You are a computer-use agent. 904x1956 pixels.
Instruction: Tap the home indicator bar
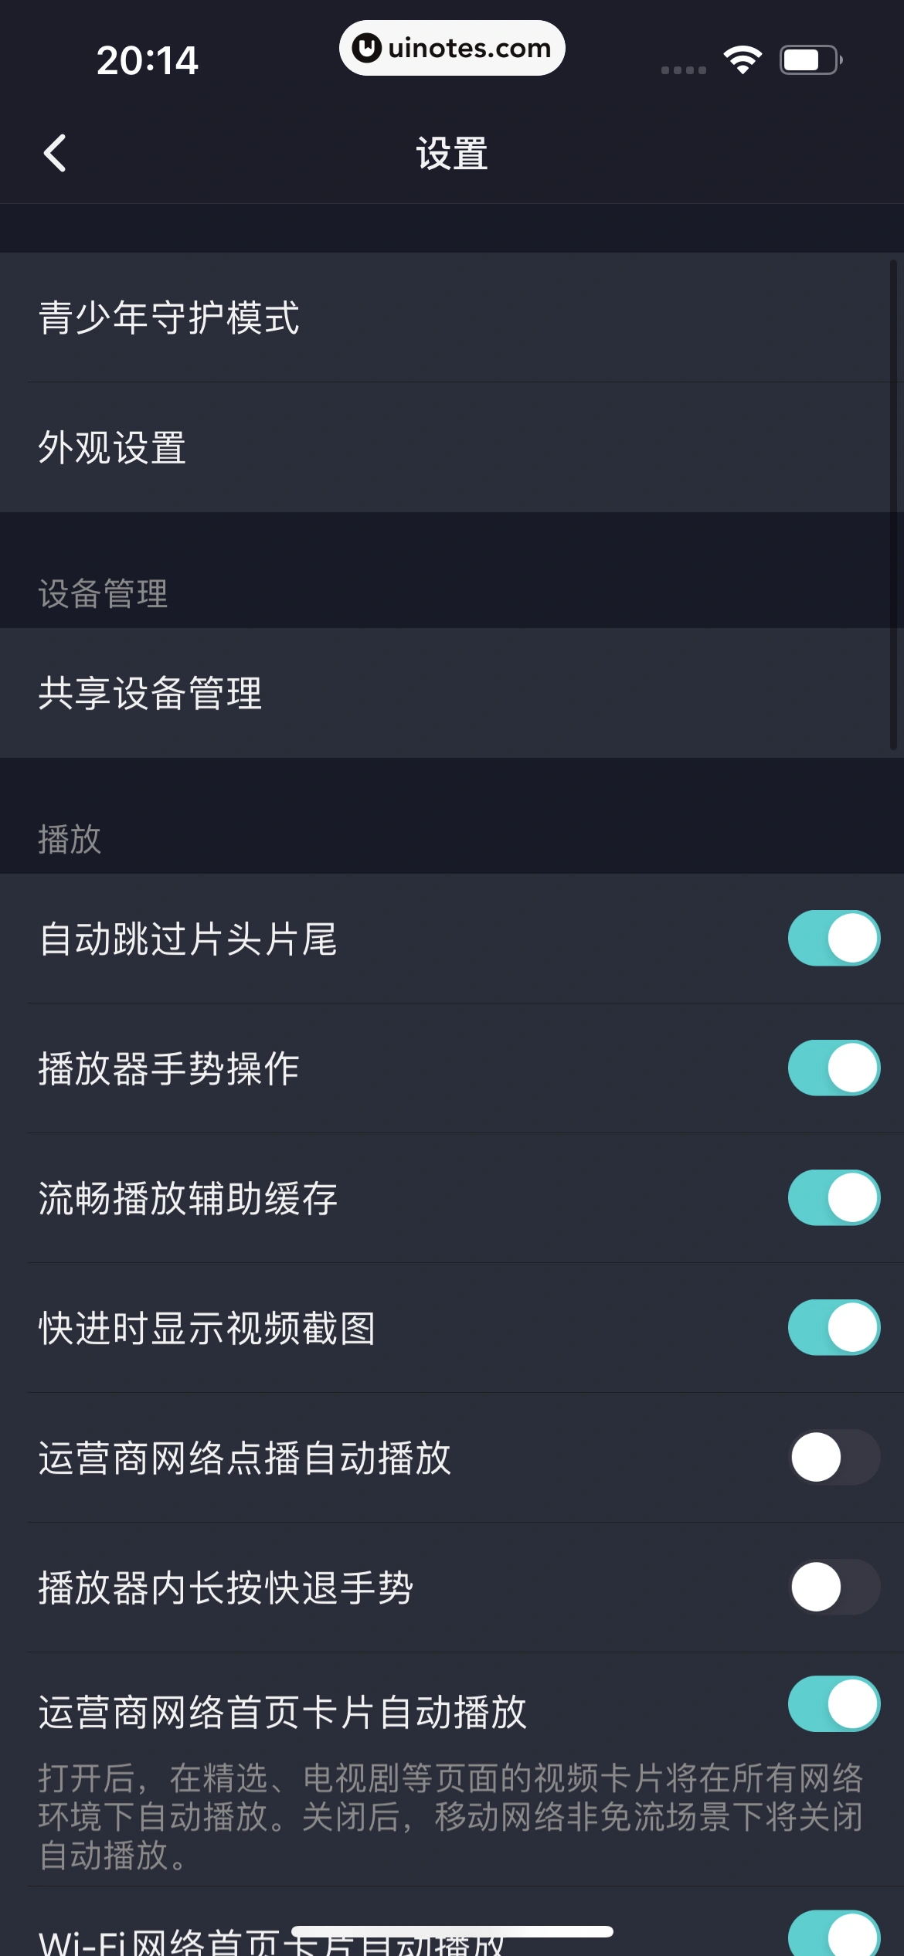pyautogui.click(x=452, y=1931)
